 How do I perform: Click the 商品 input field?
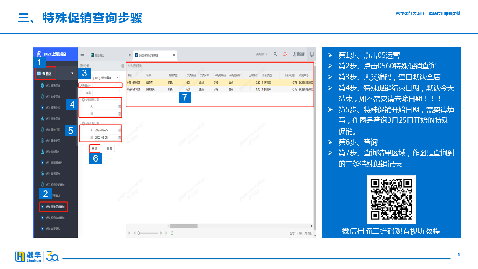click(x=106, y=93)
